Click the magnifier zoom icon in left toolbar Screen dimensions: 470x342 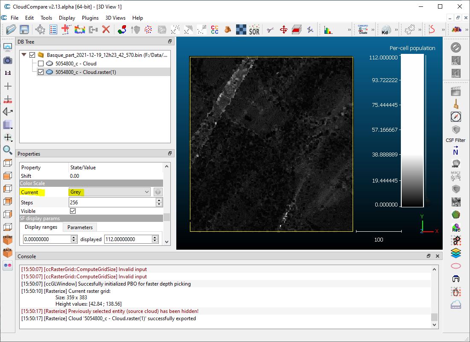(x=8, y=150)
